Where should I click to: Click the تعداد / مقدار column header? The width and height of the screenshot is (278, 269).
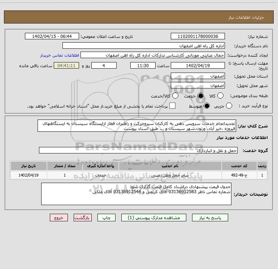[65, 166]
